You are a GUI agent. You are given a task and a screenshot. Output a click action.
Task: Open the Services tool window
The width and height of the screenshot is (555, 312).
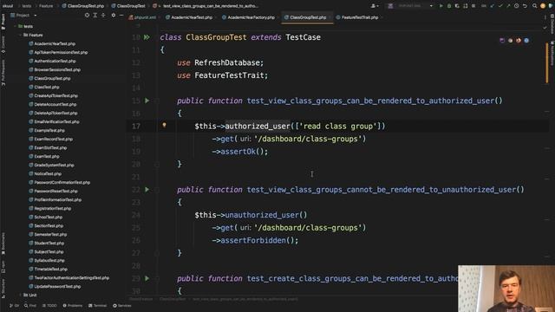tap(122, 306)
